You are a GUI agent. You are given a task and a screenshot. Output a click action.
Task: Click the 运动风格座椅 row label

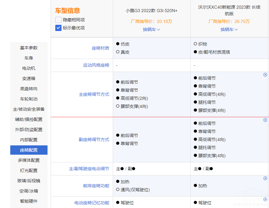coord(96,65)
